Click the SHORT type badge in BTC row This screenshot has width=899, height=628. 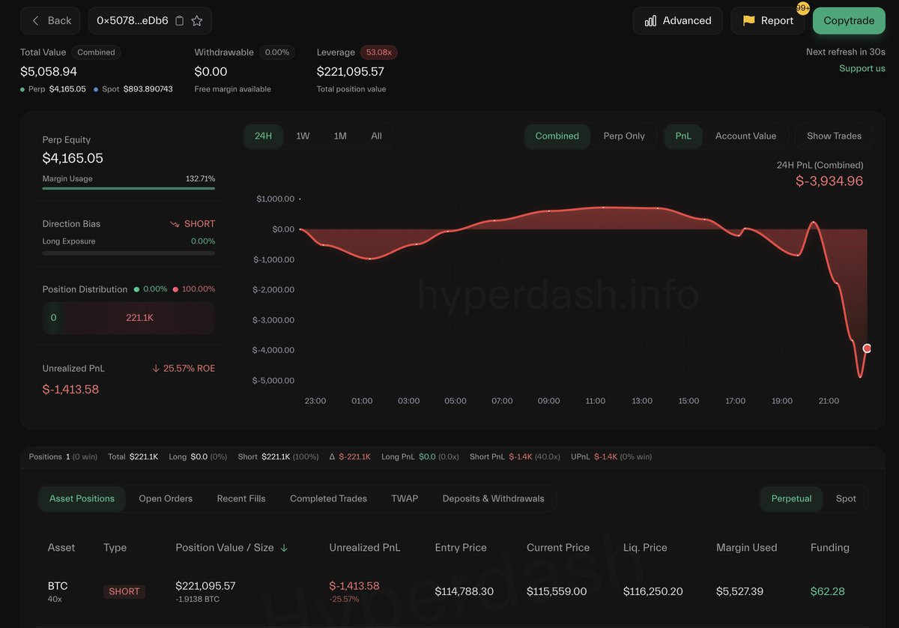(x=124, y=591)
